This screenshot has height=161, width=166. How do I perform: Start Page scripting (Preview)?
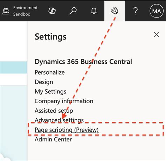67,130
